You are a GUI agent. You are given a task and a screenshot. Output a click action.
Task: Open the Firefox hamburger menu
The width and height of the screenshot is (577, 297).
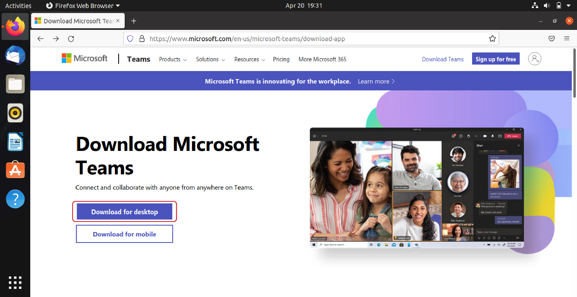(x=567, y=39)
